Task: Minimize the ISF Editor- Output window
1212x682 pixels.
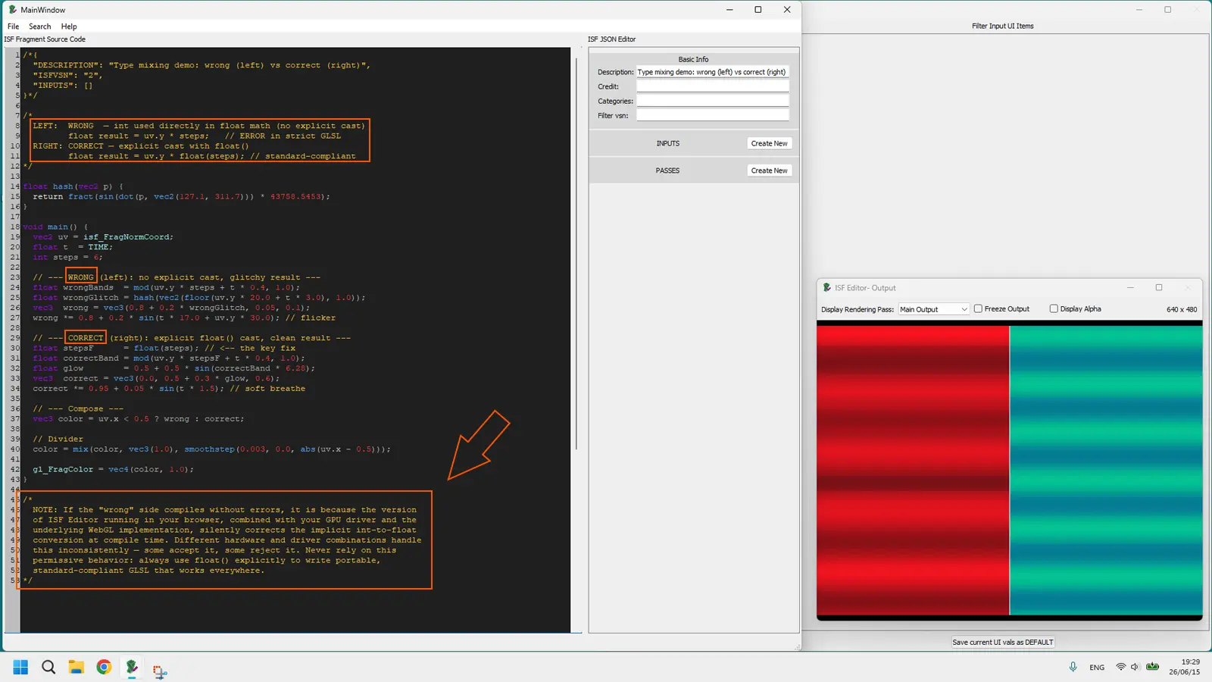Action: 1130,288
